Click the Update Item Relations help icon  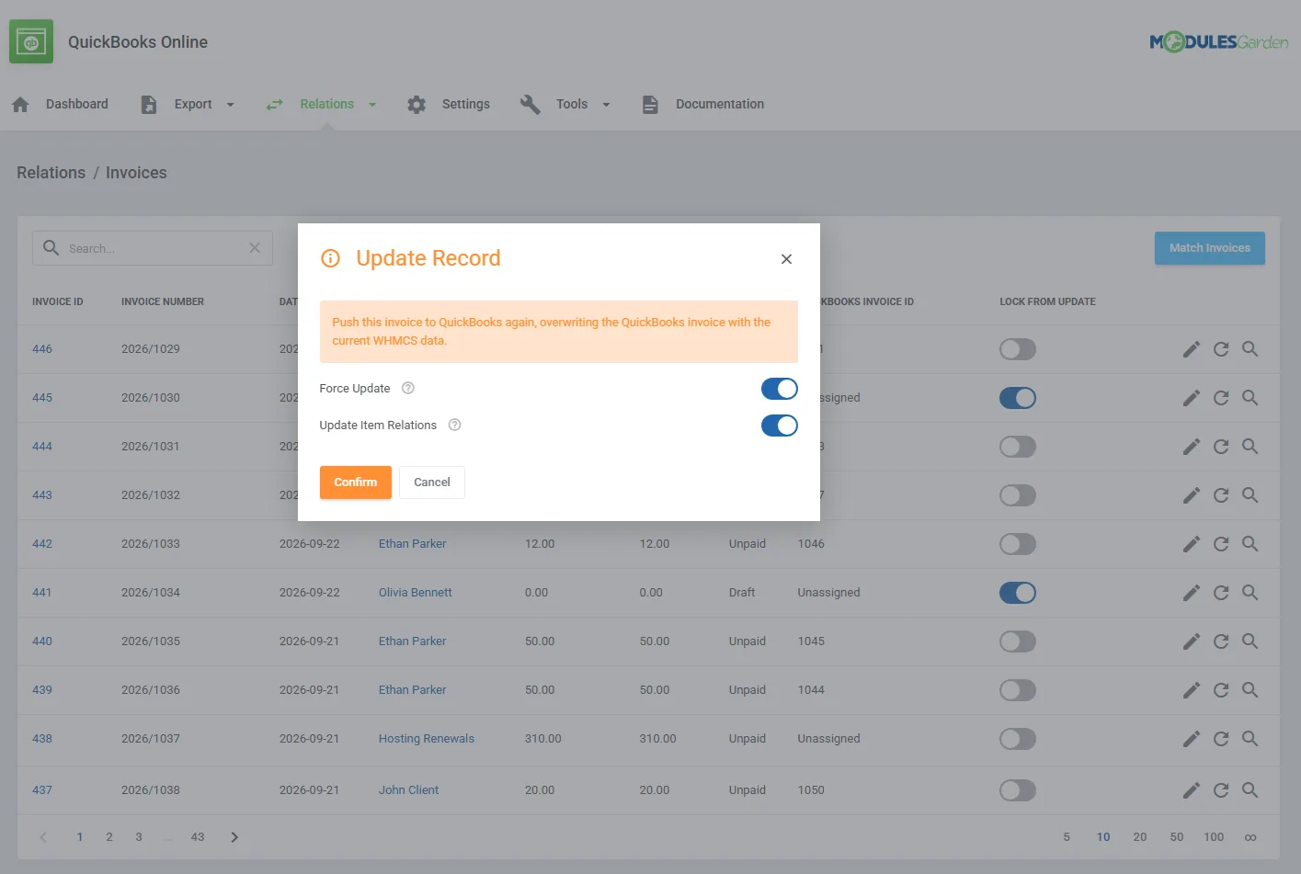[454, 426]
